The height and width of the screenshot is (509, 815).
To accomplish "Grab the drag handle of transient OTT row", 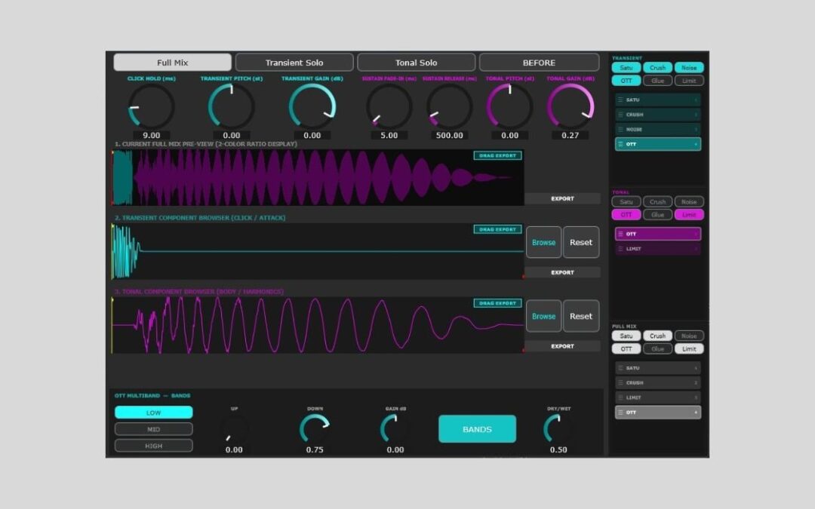I will (x=620, y=144).
